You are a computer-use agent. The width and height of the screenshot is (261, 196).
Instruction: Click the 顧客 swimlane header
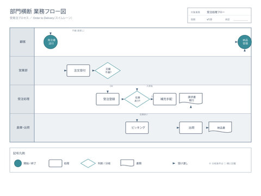(x=22, y=42)
